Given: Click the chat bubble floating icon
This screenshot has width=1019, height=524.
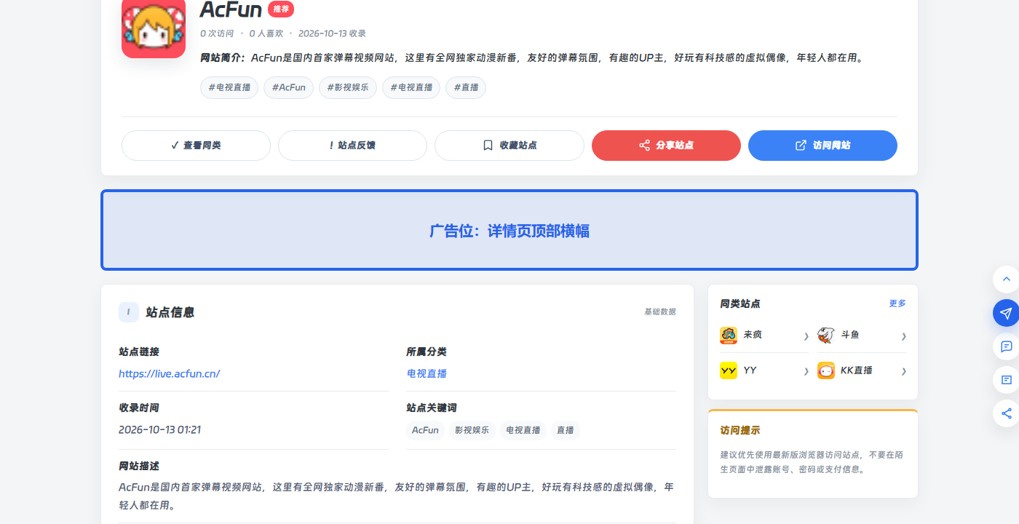Looking at the screenshot, I should 1007,346.
